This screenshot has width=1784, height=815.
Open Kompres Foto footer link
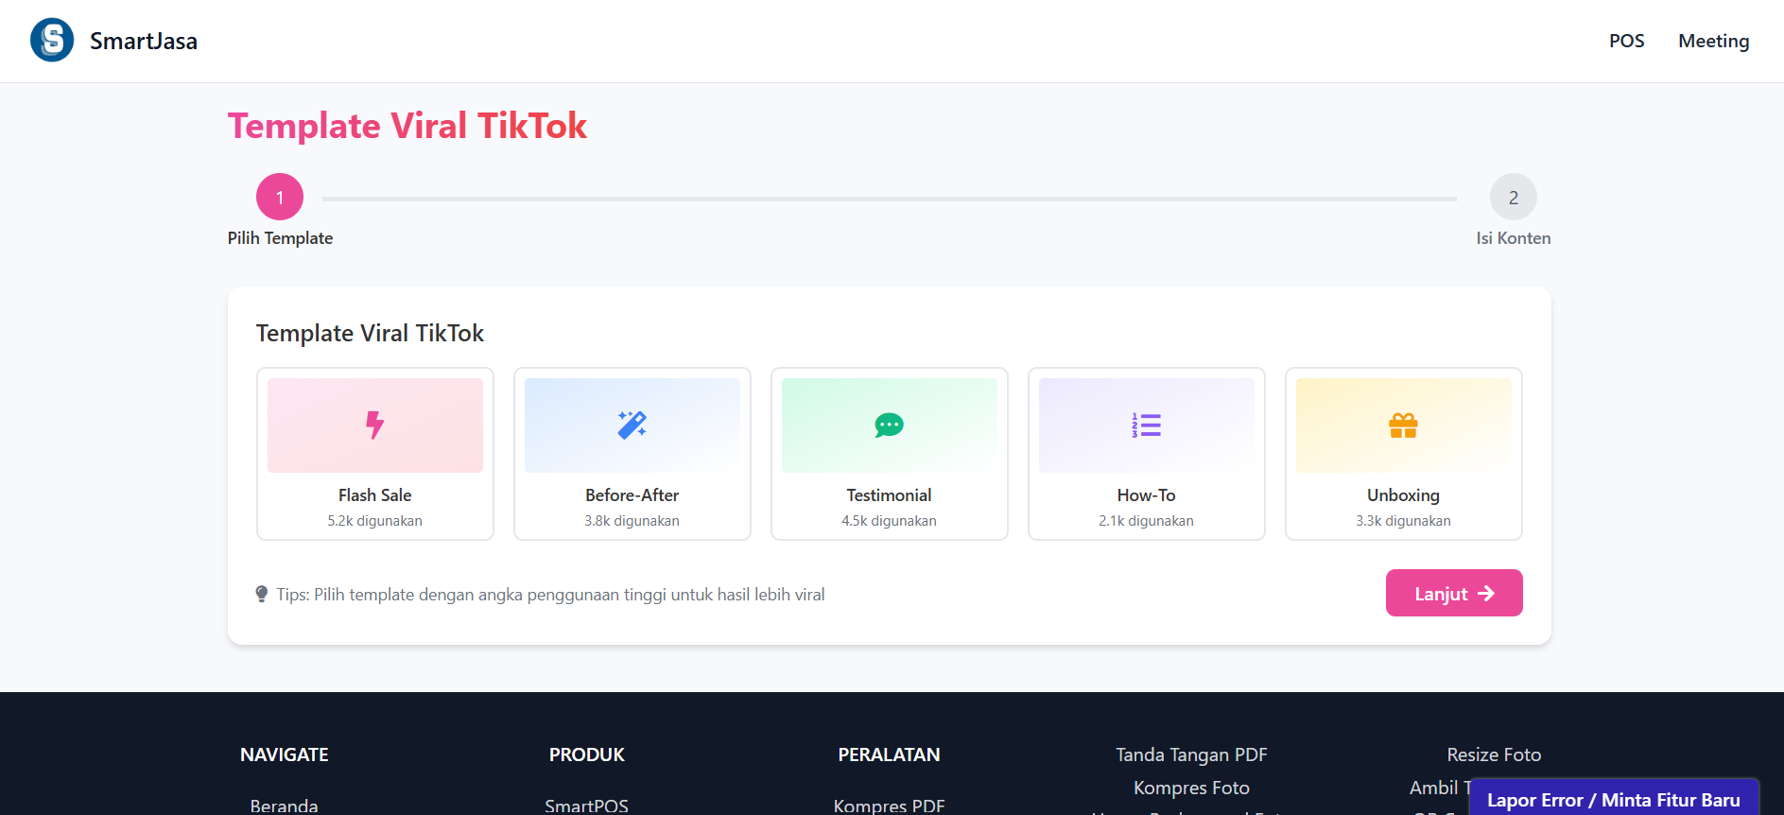(1191, 788)
